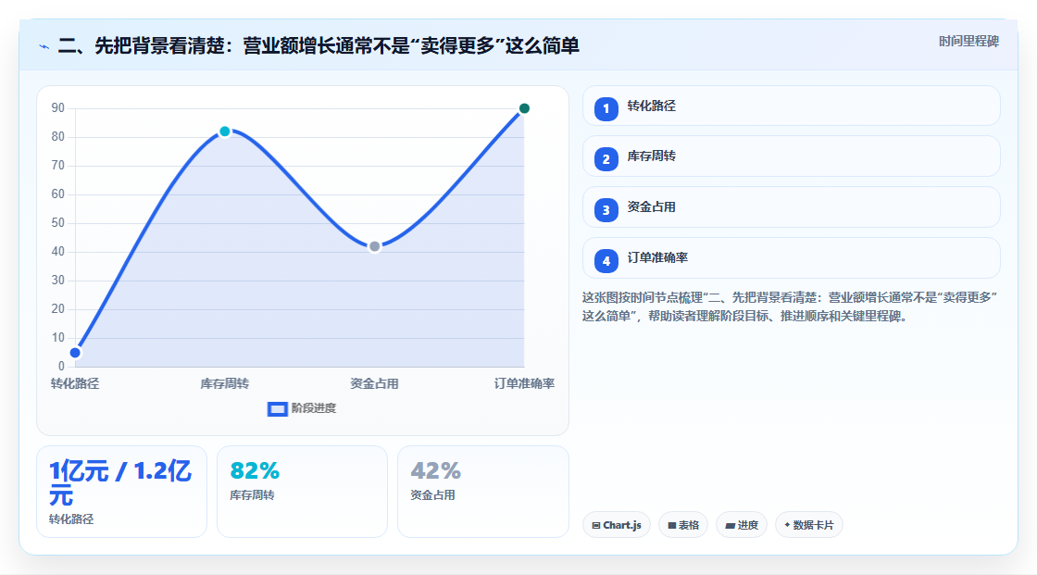Screen dimensions: 1037x575
Task: Click the cyan data point at 库存周转
Action: [225, 131]
